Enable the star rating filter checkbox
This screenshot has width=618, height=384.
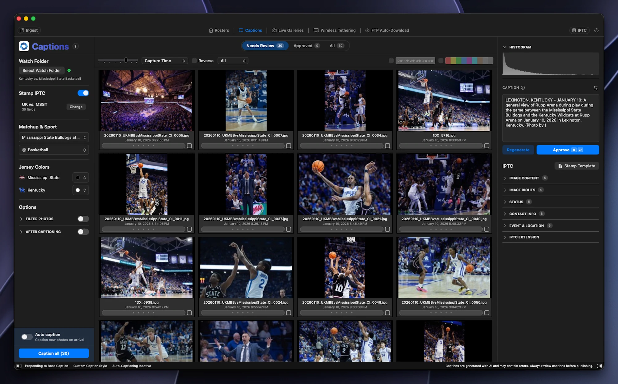coord(391,61)
